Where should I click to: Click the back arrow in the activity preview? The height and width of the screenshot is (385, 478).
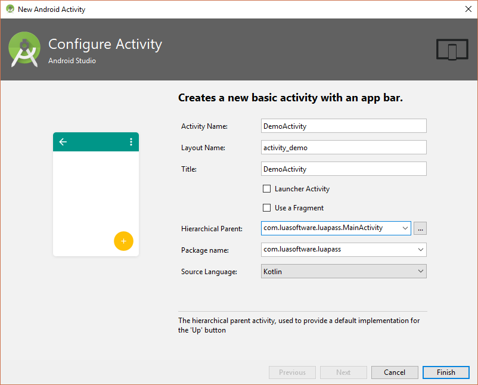coord(63,142)
